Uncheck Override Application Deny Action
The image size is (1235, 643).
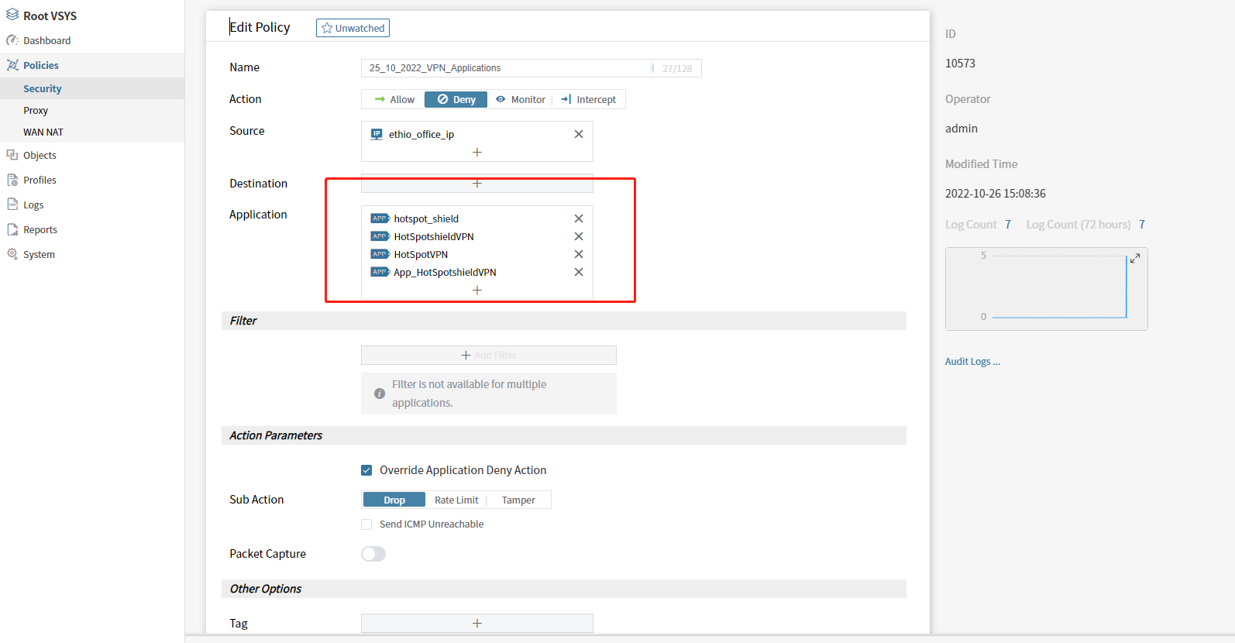point(366,470)
